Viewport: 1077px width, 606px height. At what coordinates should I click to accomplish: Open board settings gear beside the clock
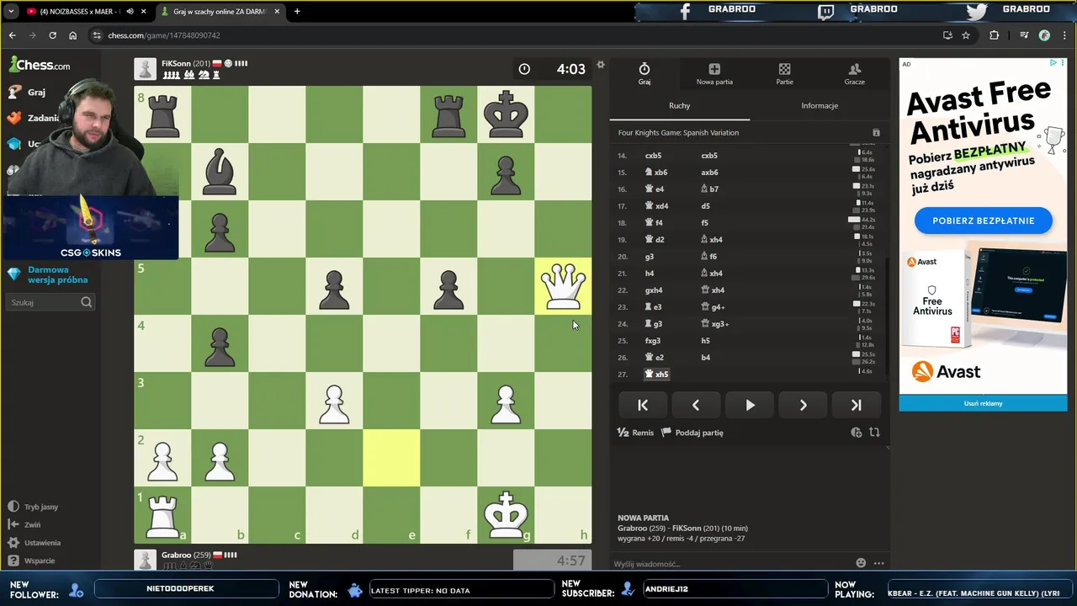[601, 65]
